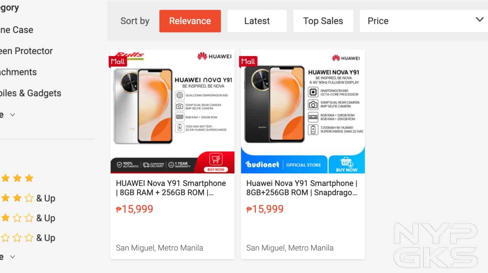Click the Mall badge on first product
This screenshot has height=273, width=488.
(x=118, y=61)
